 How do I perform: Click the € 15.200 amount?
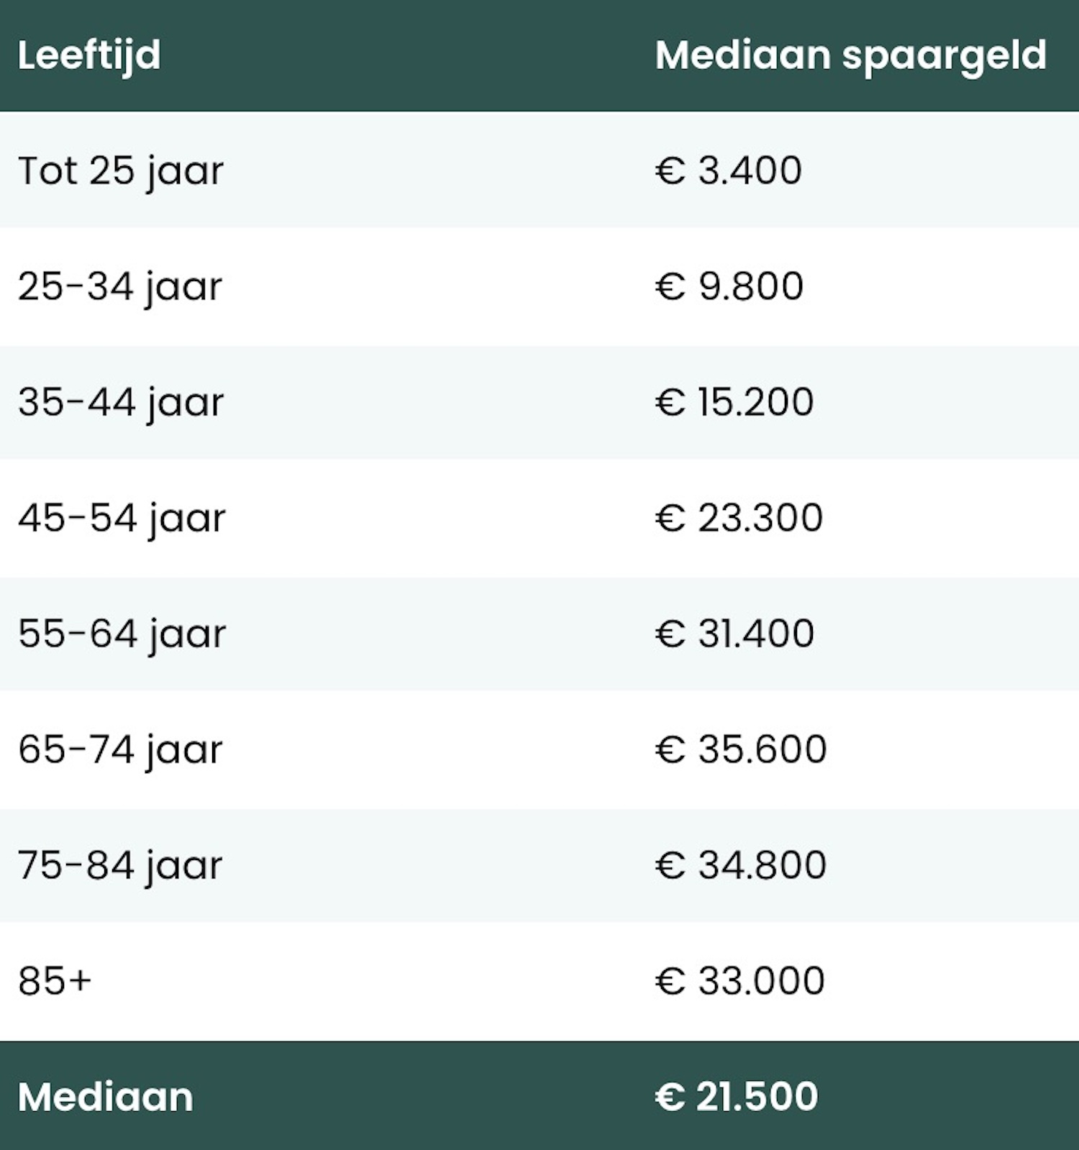[734, 402]
